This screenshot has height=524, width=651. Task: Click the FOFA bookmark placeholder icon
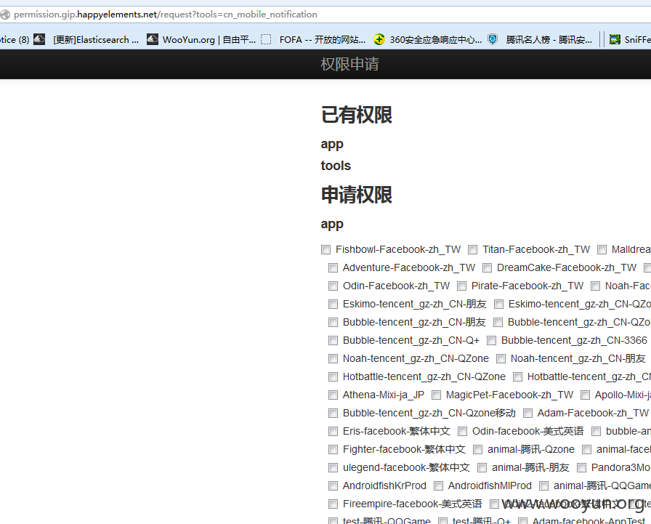pos(266,39)
